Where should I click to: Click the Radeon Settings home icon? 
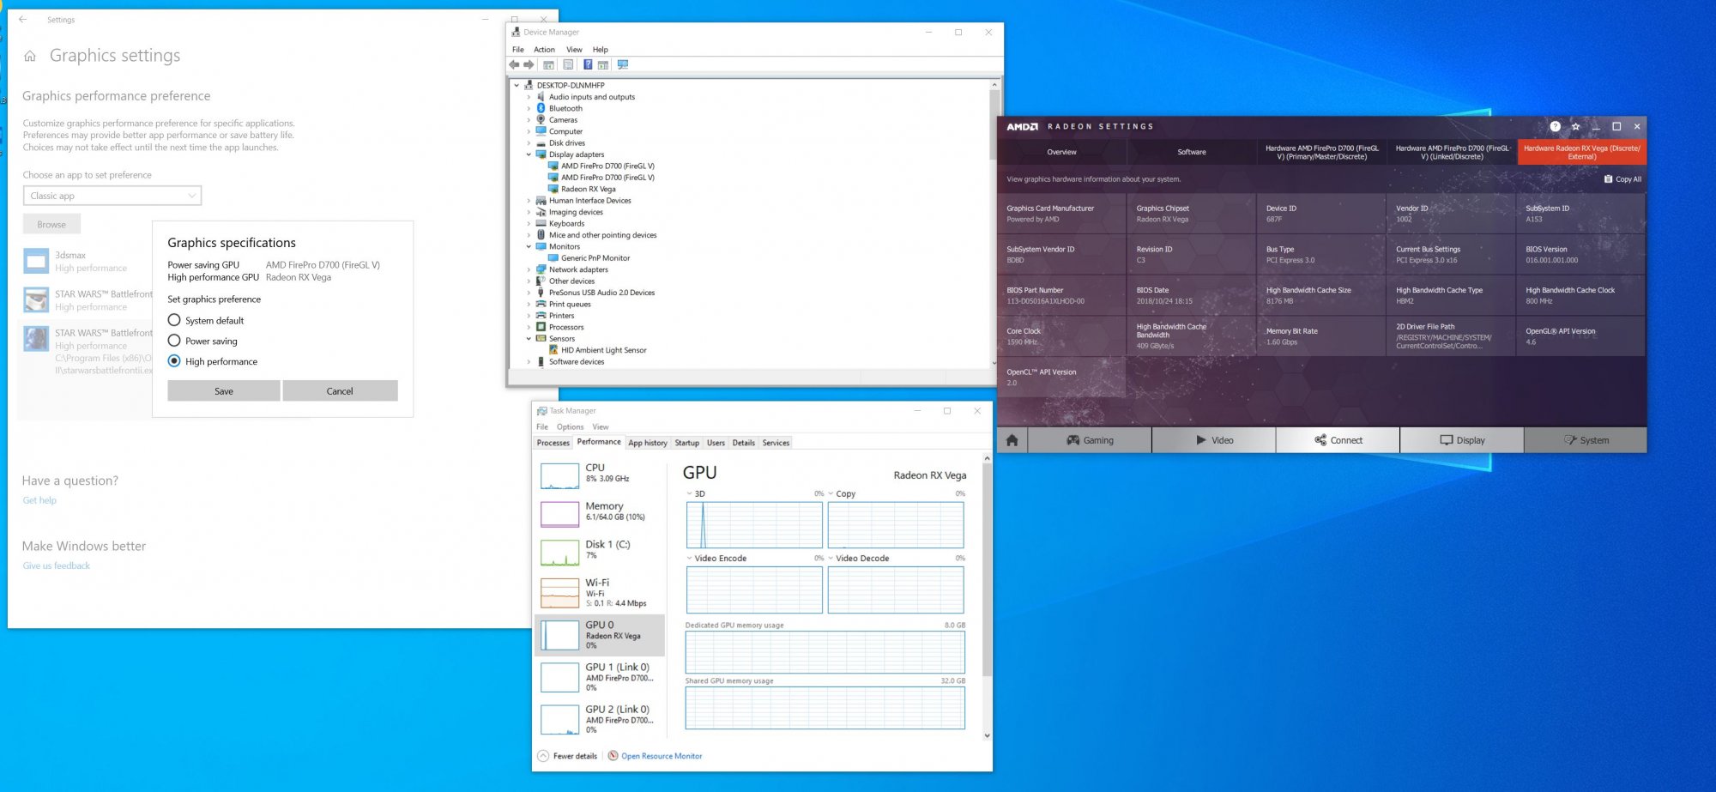(x=1012, y=440)
